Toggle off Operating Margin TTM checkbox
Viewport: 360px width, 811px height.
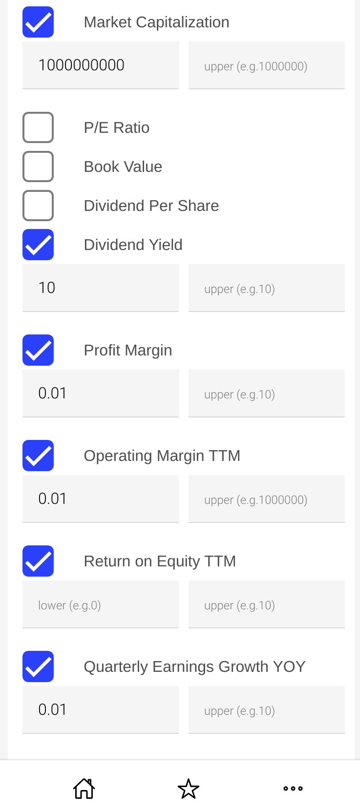click(38, 456)
